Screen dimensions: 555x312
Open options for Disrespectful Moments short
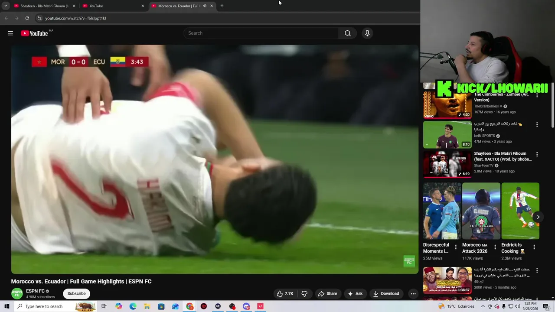tap(456, 247)
